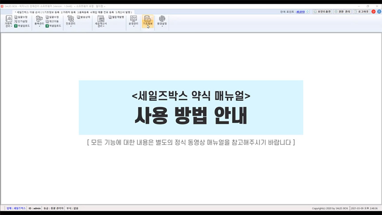This screenshot has height=215, width=382.
Task: Open 거래처 관리 (customer management) icon
Action: click(8, 20)
